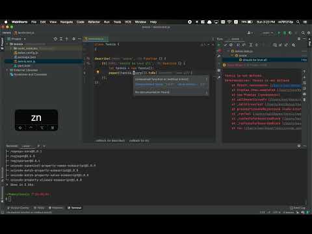Open the Window menu
Image resolution: width=312 pixels, height=234 pixels.
click(140, 22)
